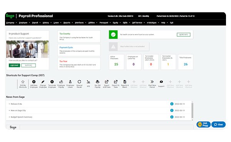Open the Reports menu

tap(67, 23)
